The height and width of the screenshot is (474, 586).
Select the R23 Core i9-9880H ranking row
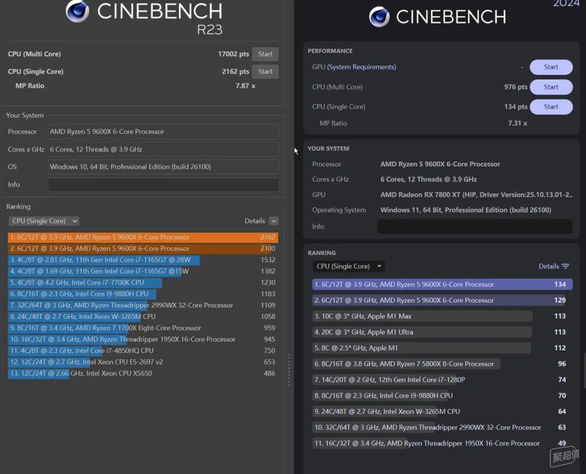pyautogui.click(x=143, y=293)
